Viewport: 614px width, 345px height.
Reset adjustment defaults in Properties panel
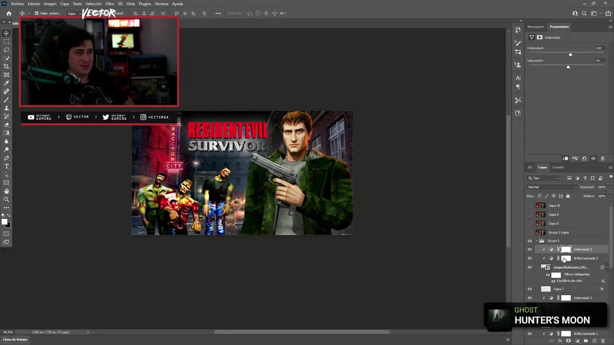pos(584,159)
